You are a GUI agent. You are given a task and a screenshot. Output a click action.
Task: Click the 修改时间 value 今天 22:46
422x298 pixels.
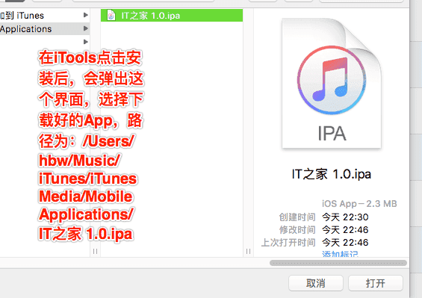pyautogui.click(x=345, y=229)
